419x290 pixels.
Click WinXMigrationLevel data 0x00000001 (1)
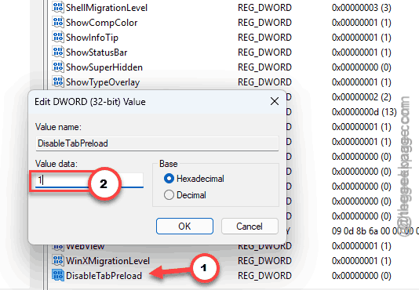[362, 261]
